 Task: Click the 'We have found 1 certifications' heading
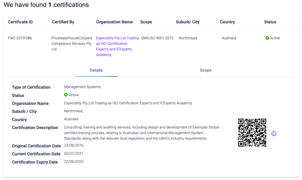click(x=46, y=5)
